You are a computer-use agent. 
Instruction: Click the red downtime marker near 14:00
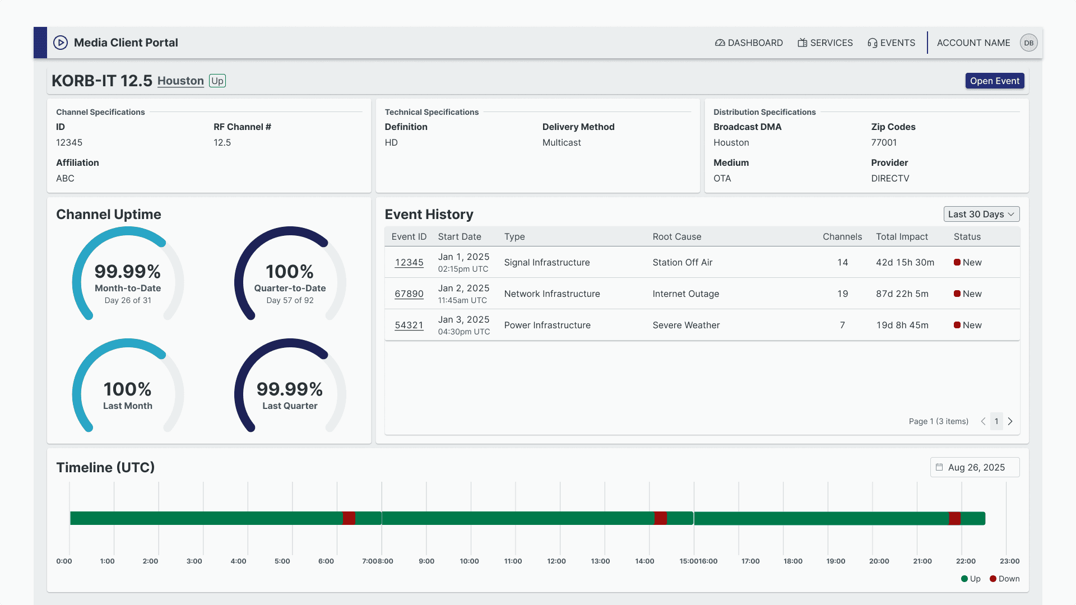pyautogui.click(x=661, y=518)
